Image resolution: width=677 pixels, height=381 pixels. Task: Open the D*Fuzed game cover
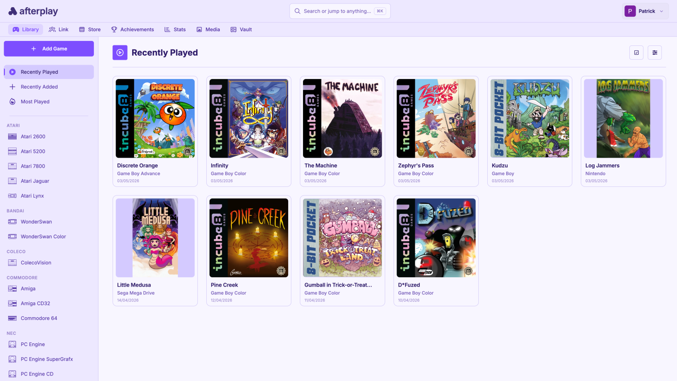click(436, 238)
